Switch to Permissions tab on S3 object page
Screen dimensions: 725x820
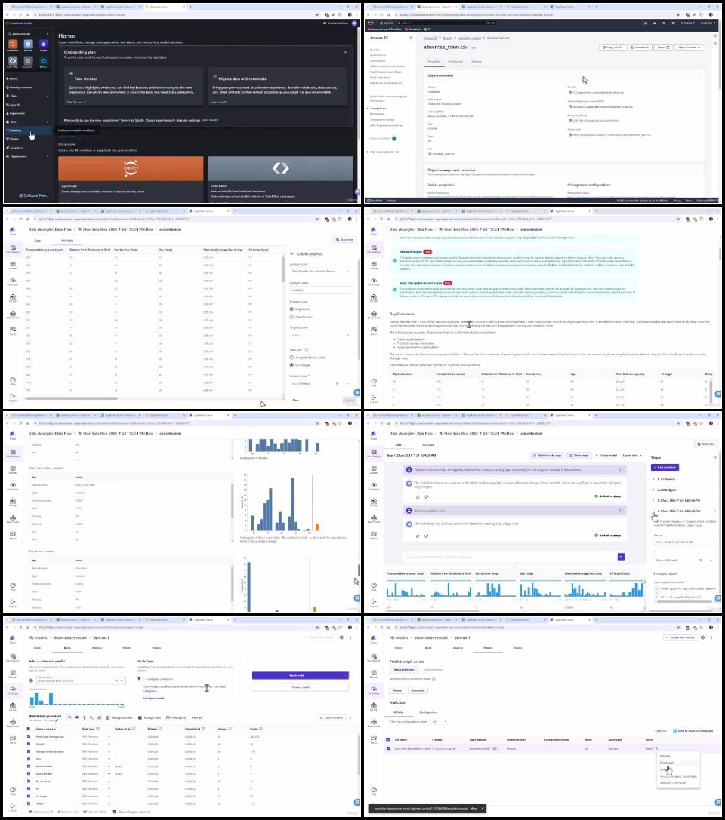[455, 62]
